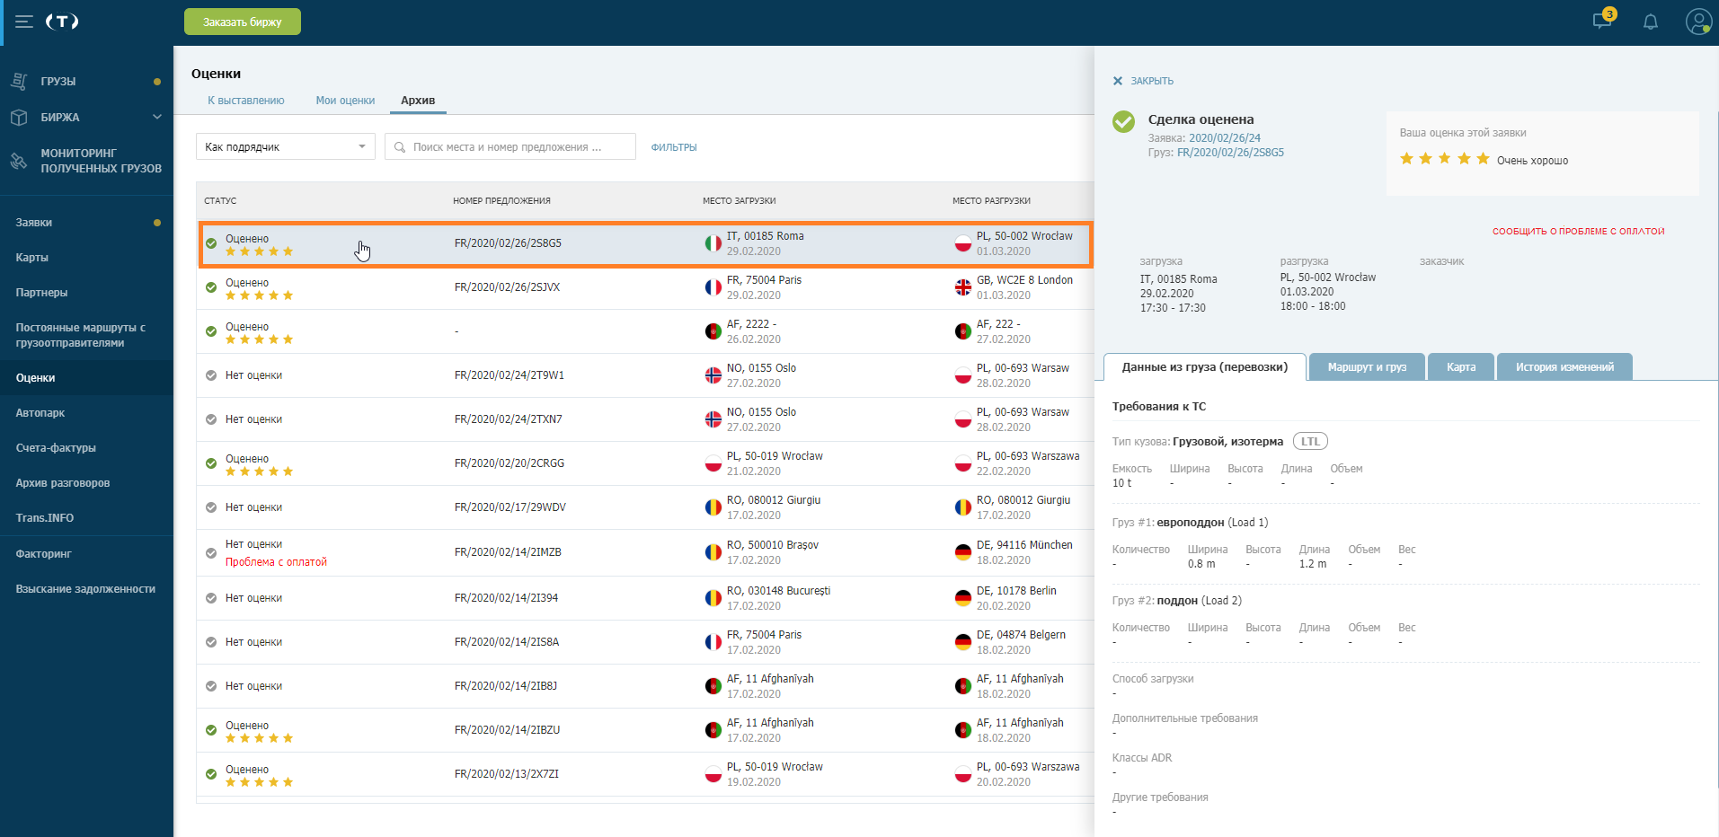Open the Карта tab in details panel

(1461, 367)
